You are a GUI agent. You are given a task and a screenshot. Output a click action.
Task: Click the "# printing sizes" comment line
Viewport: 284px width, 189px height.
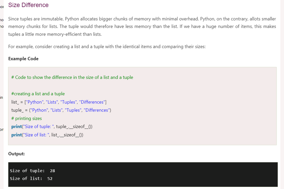tap(27, 118)
